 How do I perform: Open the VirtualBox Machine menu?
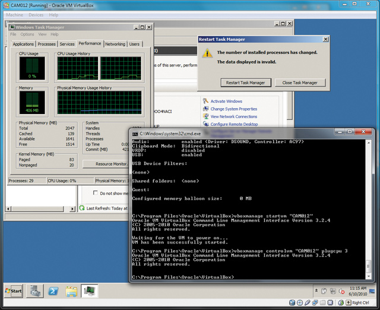pos(14,15)
